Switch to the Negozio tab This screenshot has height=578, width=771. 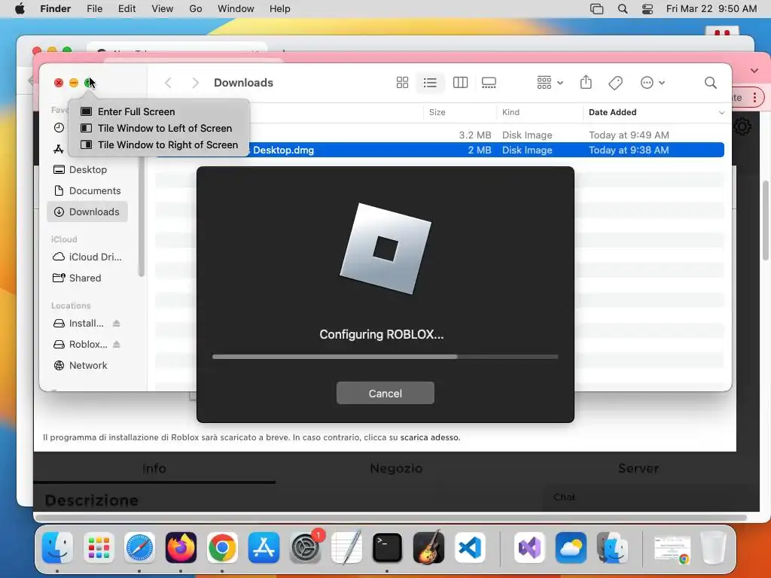tap(396, 468)
